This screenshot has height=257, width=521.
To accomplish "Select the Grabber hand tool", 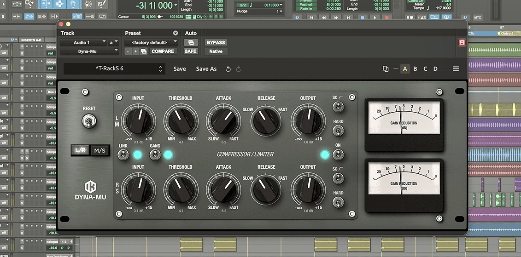I will pos(73,4).
